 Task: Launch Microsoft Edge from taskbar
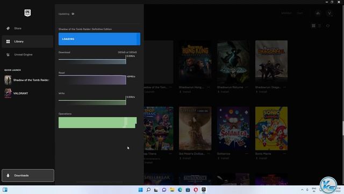[x=180, y=190]
